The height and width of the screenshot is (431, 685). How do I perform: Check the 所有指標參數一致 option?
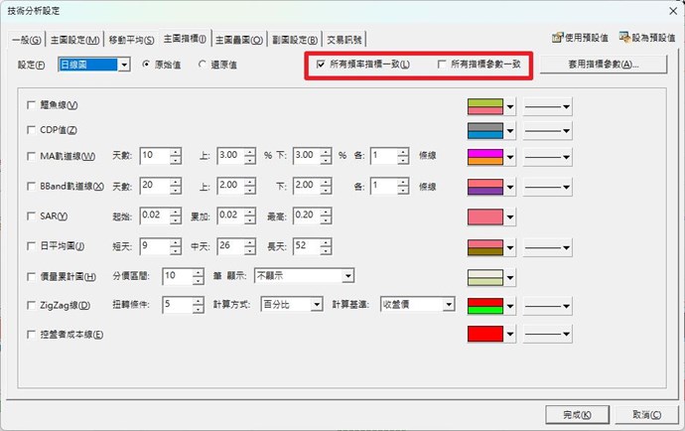coord(442,65)
